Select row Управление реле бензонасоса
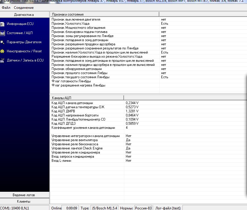247x210 pixels. click(148, 144)
